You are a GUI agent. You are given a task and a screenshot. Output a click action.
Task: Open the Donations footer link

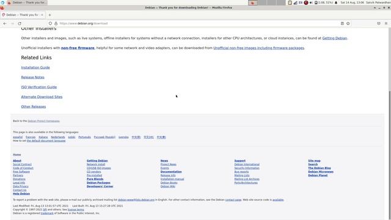coord(19,179)
